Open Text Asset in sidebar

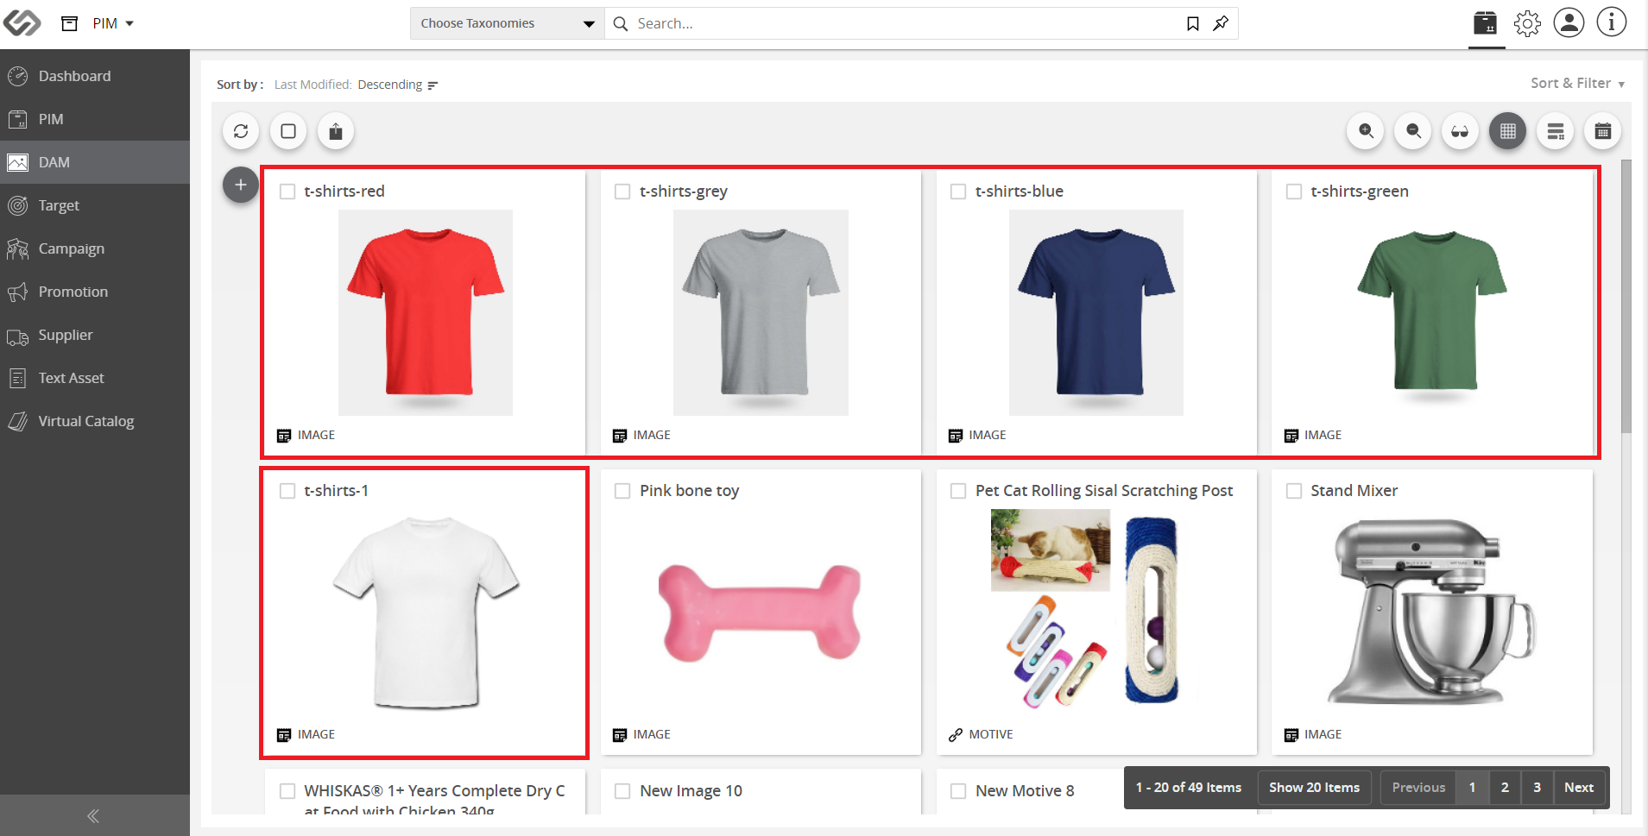[x=95, y=378]
